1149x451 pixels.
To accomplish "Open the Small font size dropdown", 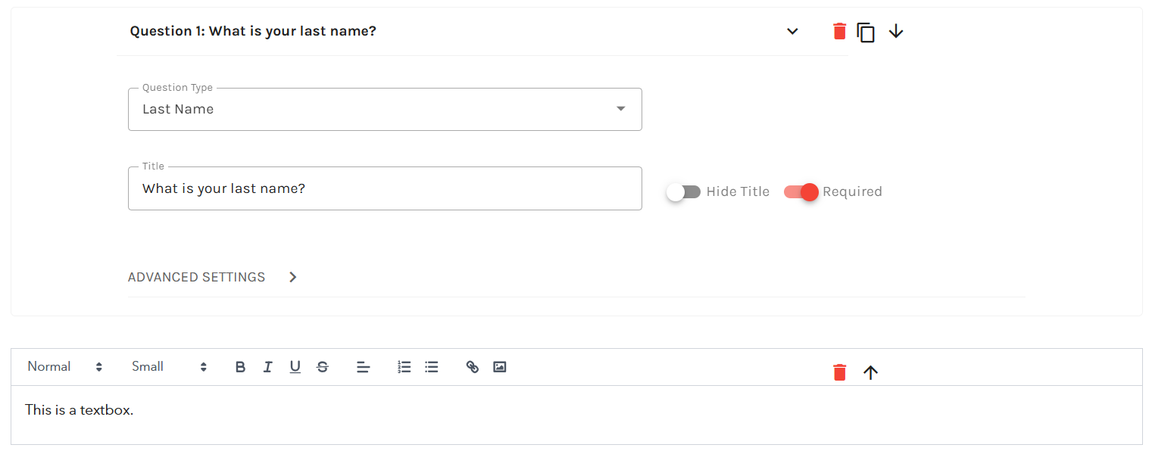I will pos(169,367).
